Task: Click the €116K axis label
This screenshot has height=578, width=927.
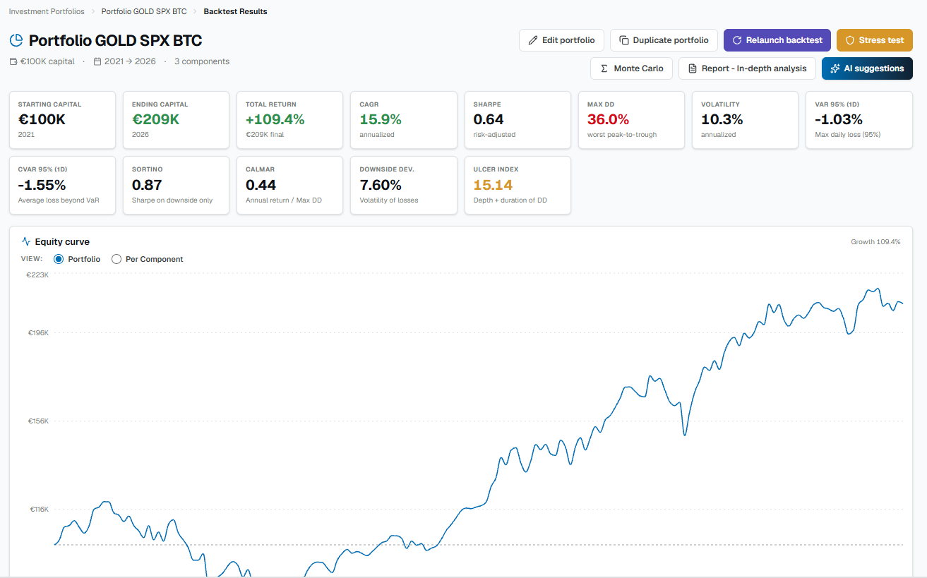Action: (x=38, y=509)
